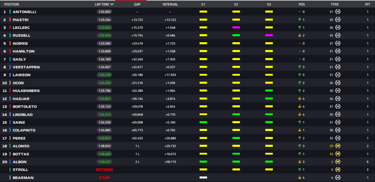Click green up arrow in Sainz row

coord(300,122)
